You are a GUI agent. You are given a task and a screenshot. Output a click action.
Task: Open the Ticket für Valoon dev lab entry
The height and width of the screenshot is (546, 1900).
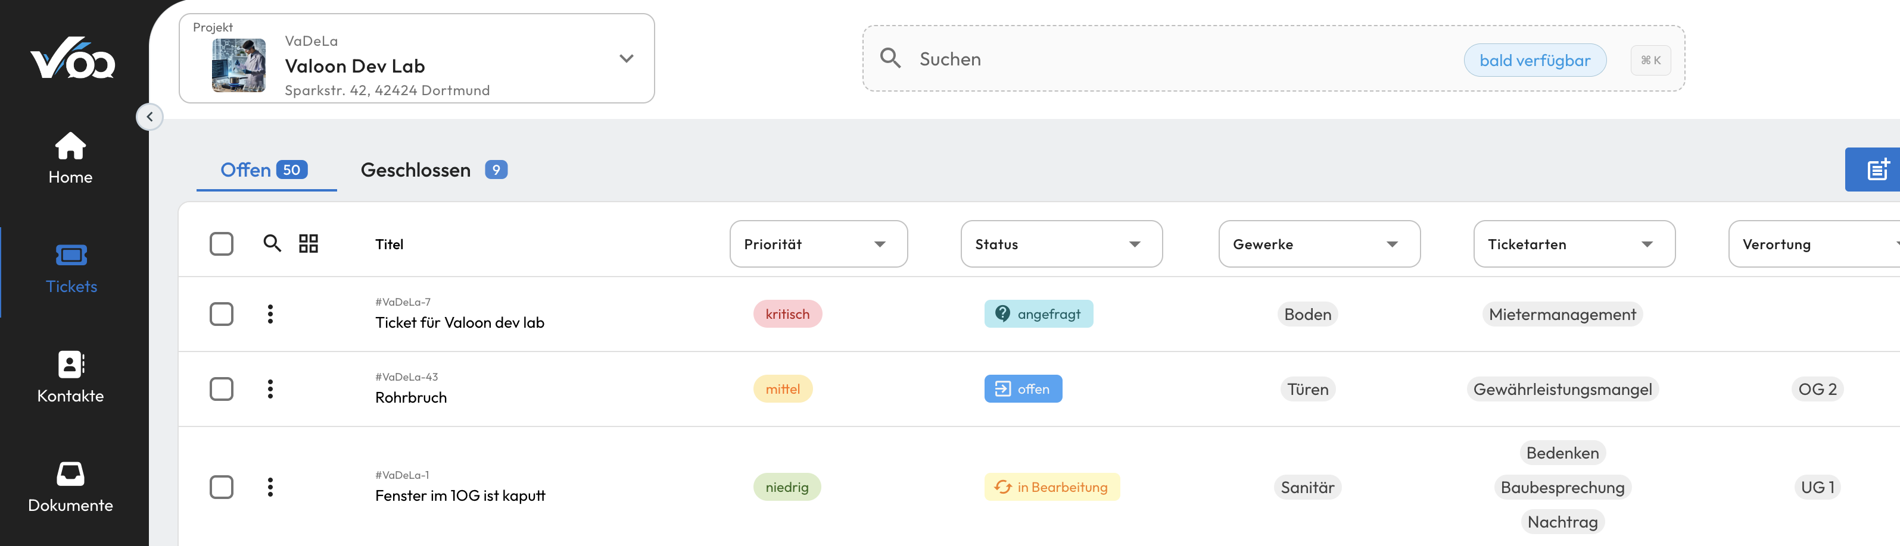[x=459, y=322]
